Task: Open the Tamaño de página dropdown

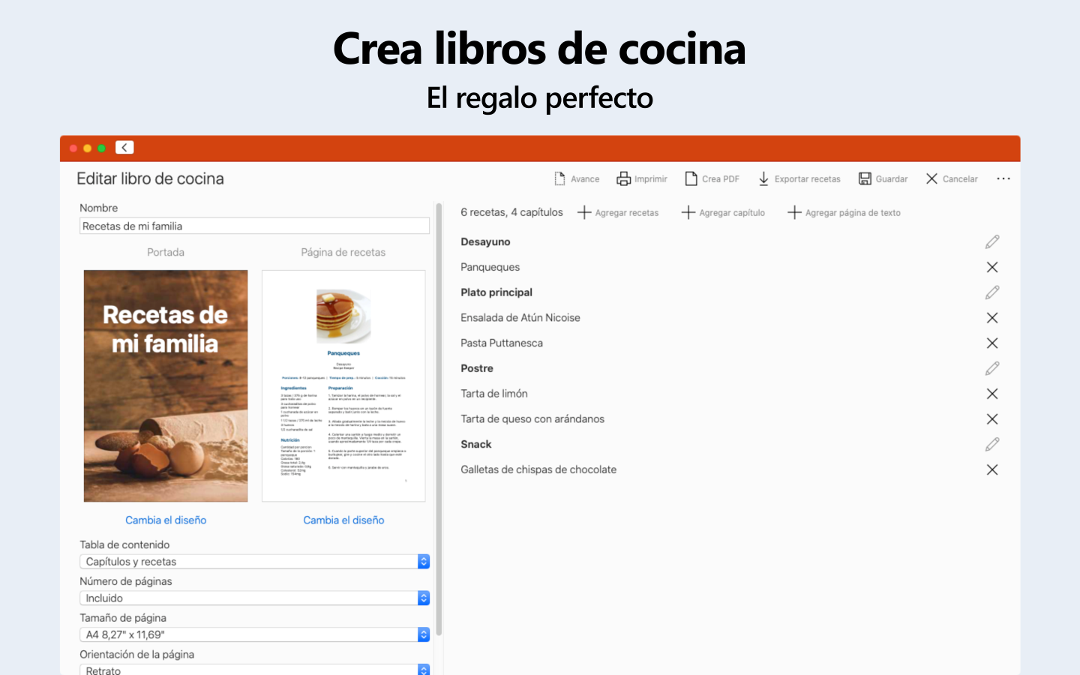Action: point(254,634)
